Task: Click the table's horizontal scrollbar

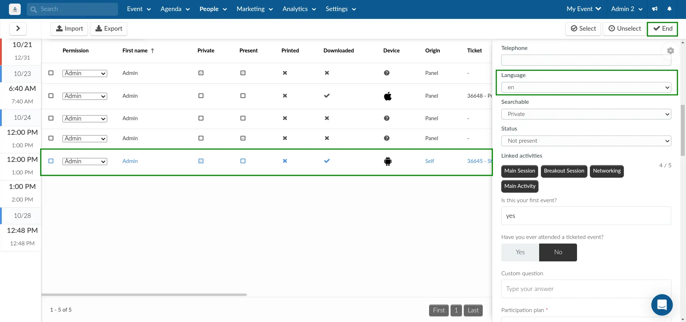Action: tap(144, 295)
